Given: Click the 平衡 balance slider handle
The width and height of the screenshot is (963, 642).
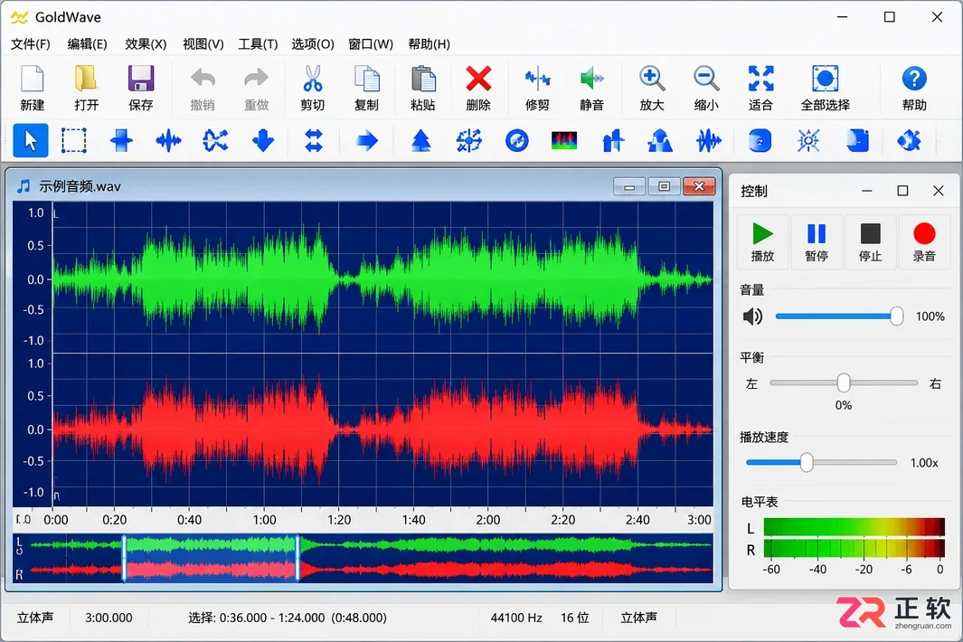Looking at the screenshot, I should pos(844,382).
